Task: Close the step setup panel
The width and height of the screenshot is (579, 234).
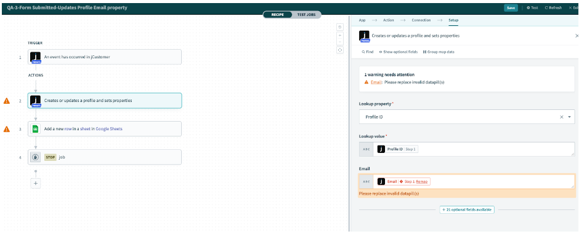Action: tap(577, 36)
